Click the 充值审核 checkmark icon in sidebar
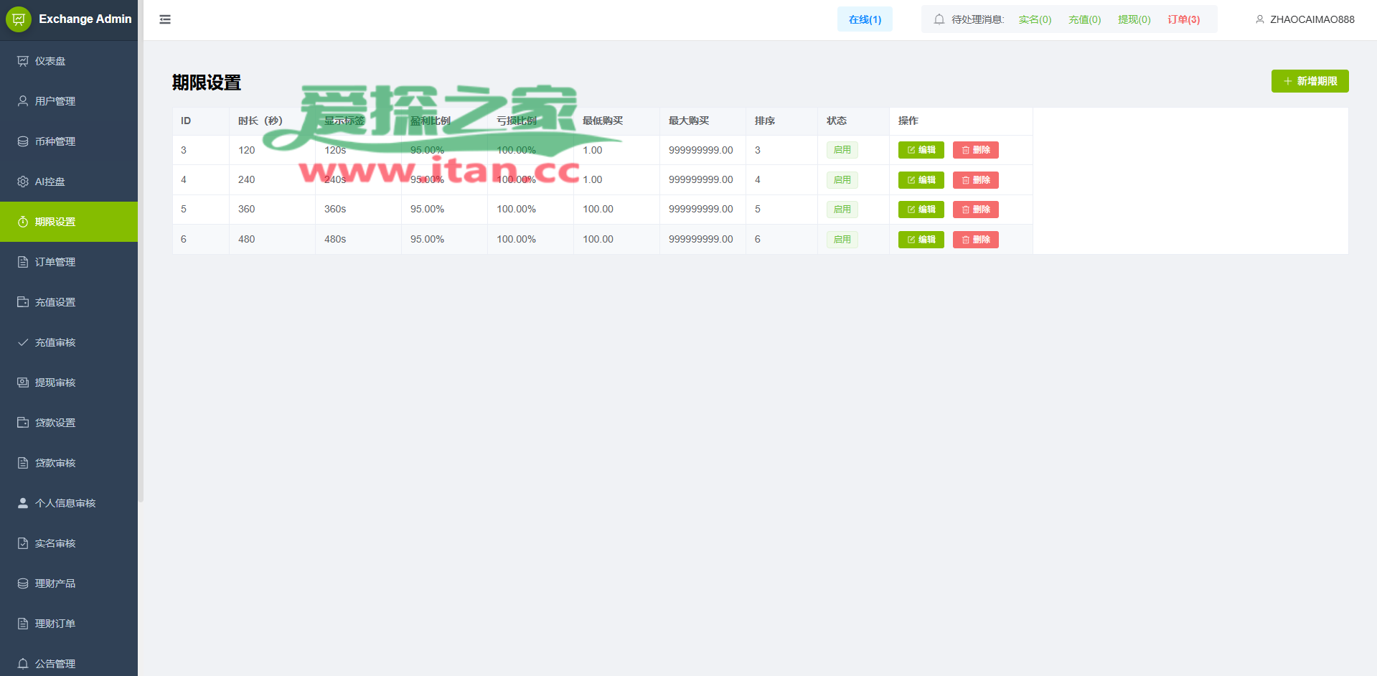The height and width of the screenshot is (676, 1377). [x=23, y=342]
